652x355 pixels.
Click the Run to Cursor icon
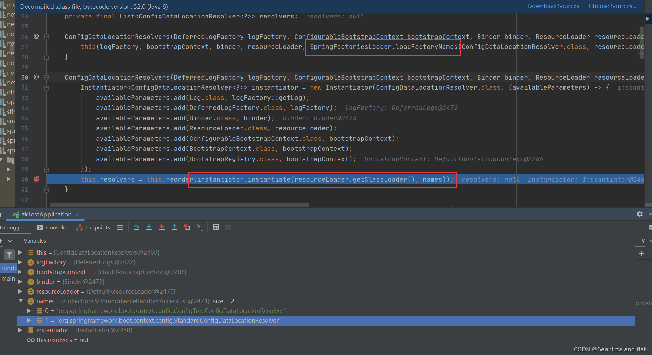[x=200, y=227]
